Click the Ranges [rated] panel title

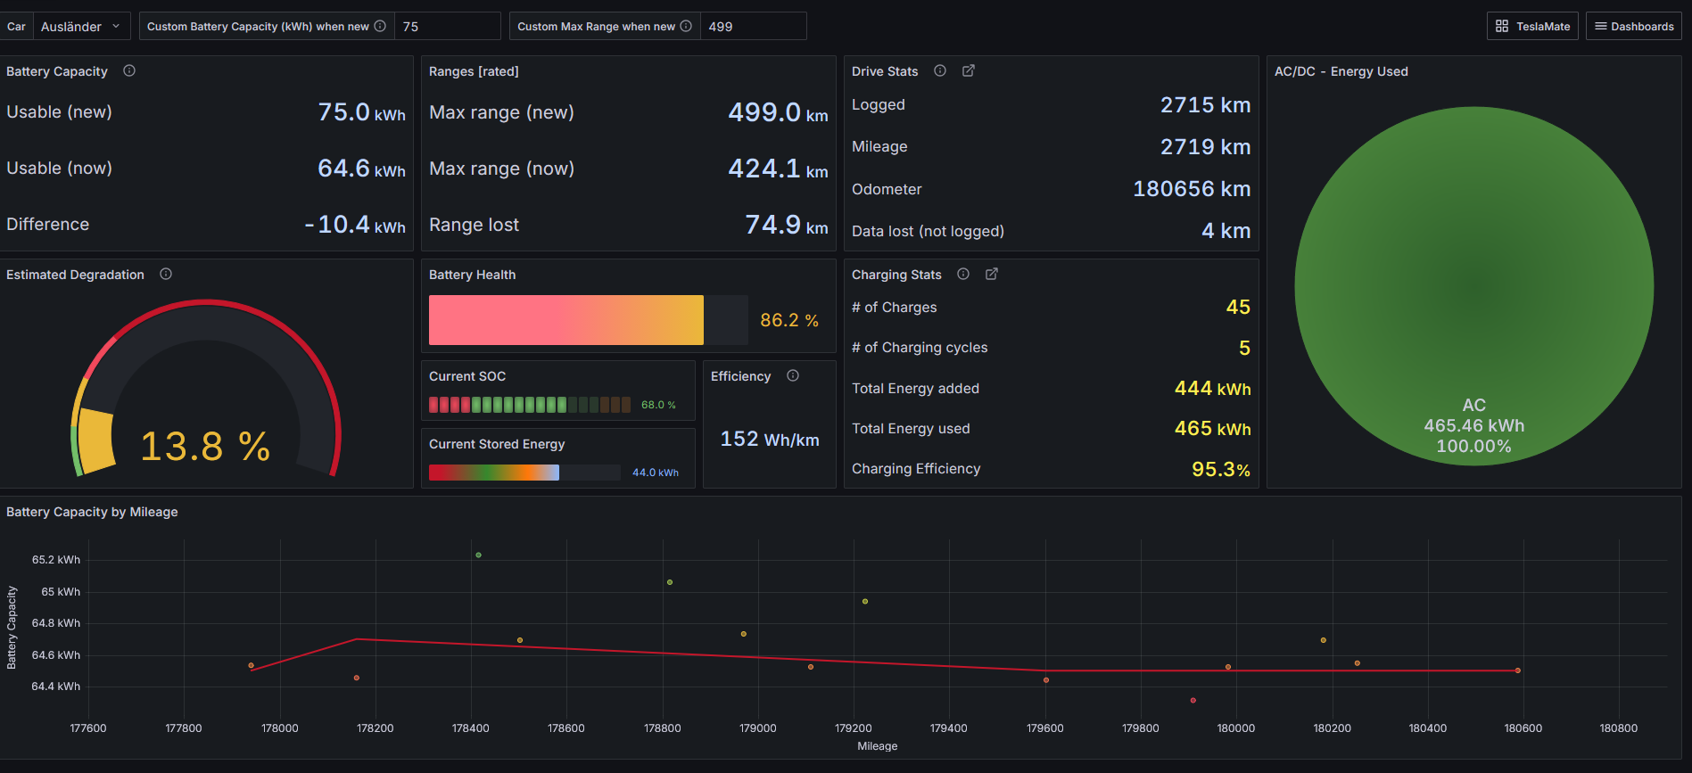pyautogui.click(x=474, y=71)
